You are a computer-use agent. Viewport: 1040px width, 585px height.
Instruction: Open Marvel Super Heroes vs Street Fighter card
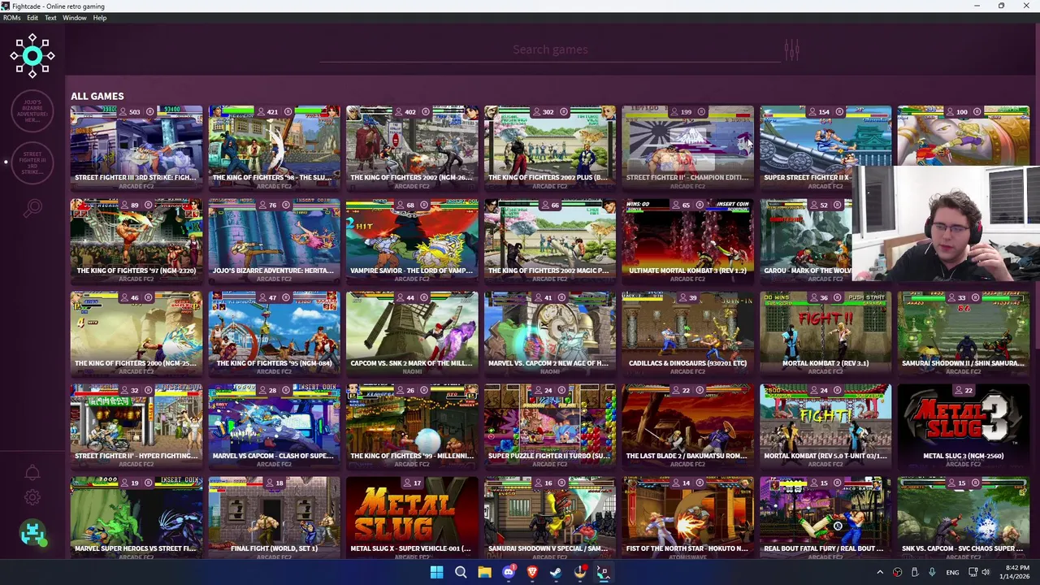point(136,517)
